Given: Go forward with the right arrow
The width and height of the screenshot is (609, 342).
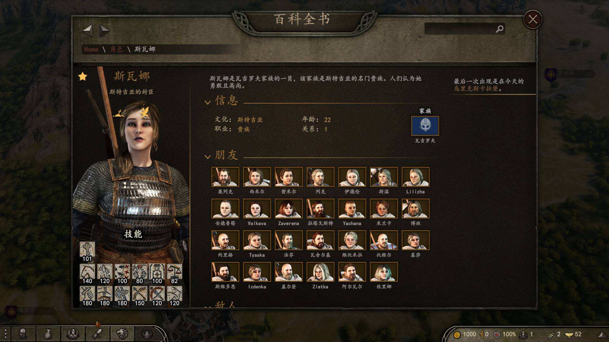Looking at the screenshot, I should click(x=104, y=31).
